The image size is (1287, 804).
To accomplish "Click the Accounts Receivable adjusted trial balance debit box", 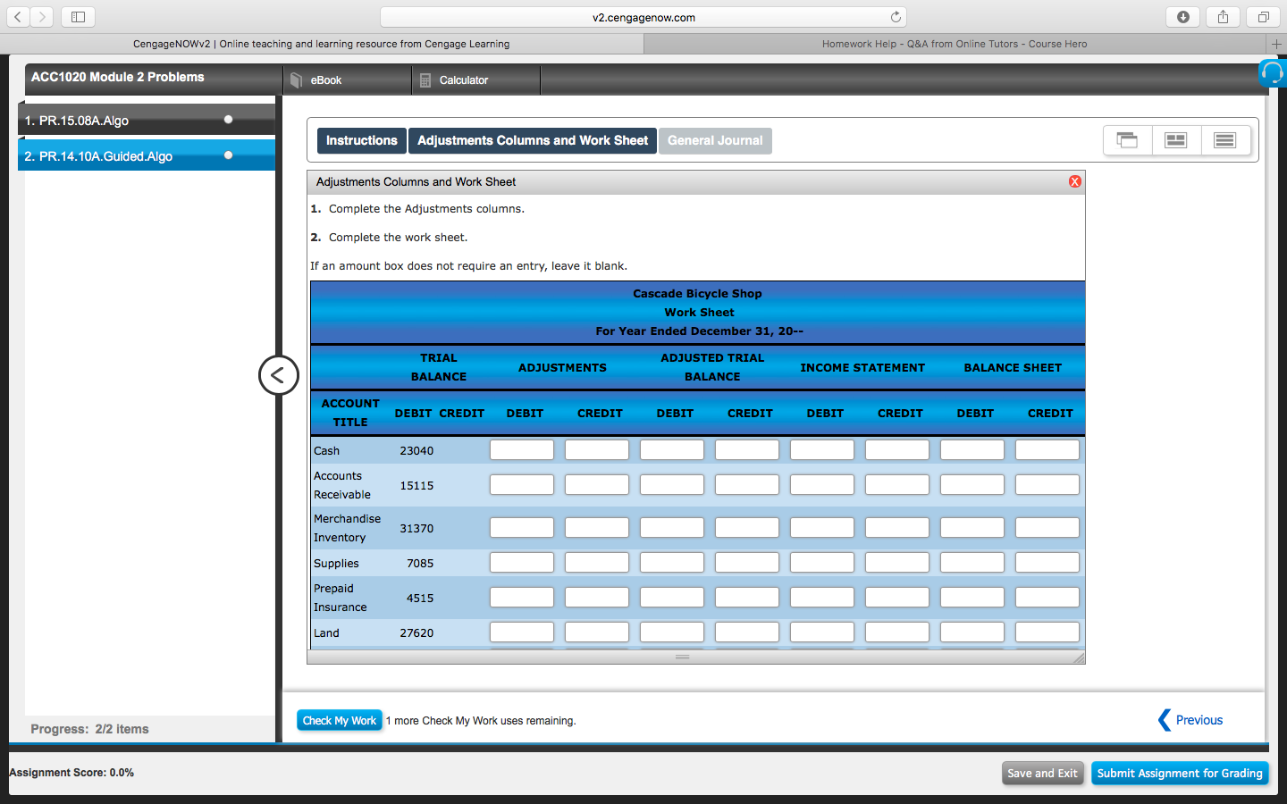I will coord(672,485).
